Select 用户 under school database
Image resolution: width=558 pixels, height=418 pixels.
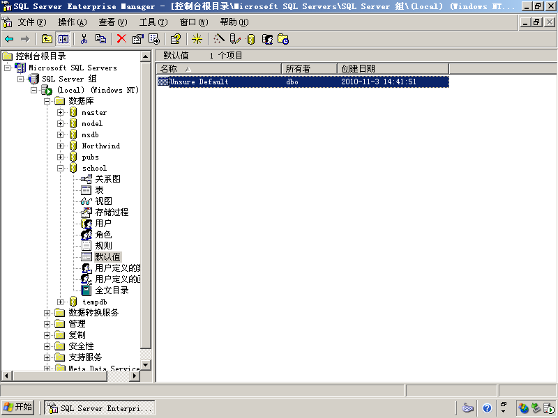pos(103,224)
